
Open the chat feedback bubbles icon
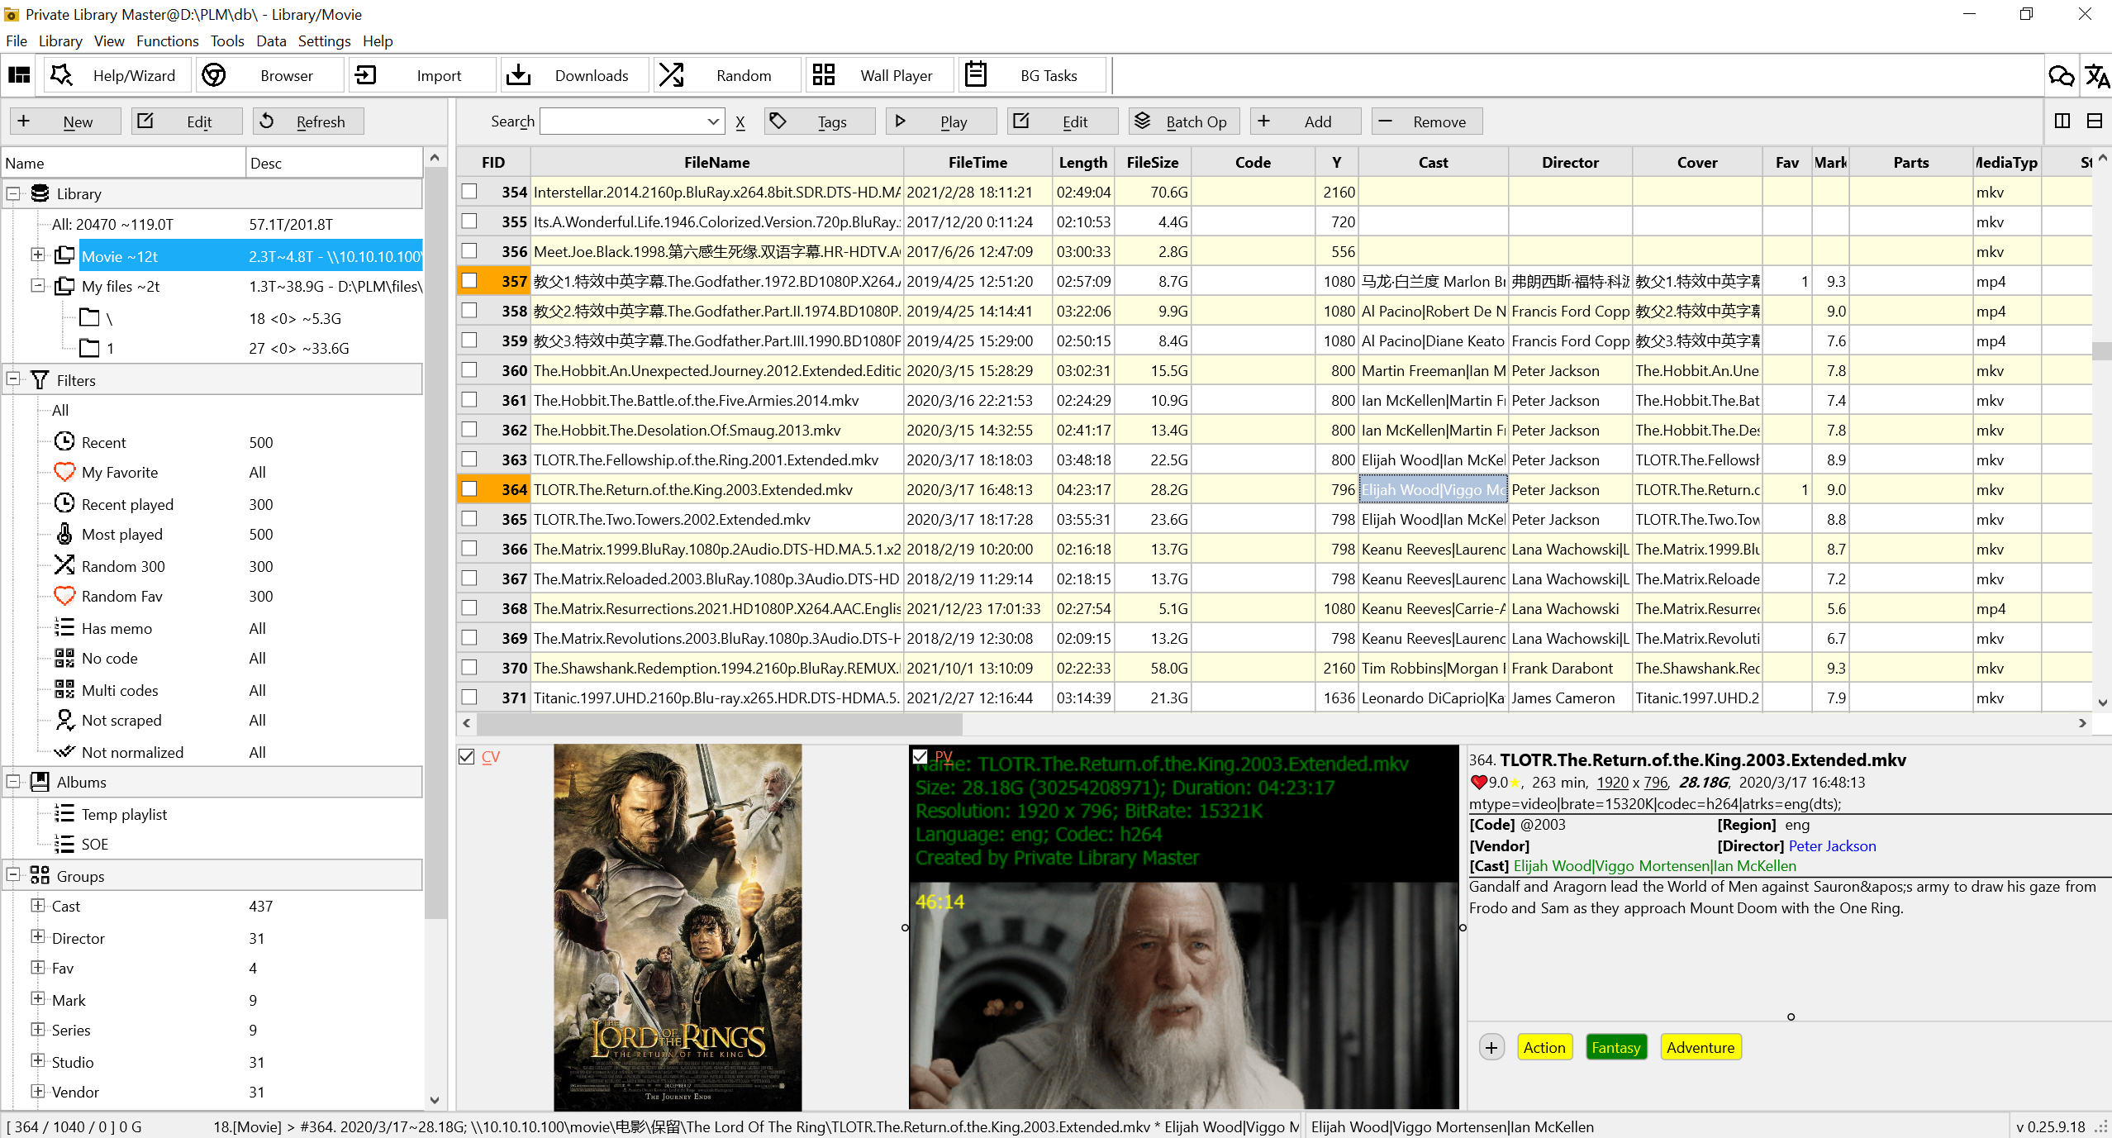point(2061,76)
